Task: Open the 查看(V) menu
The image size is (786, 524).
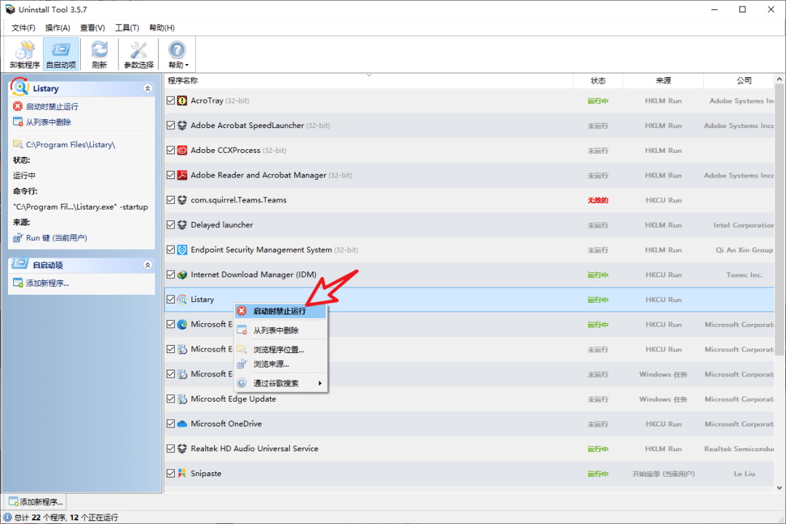Action: click(x=92, y=28)
